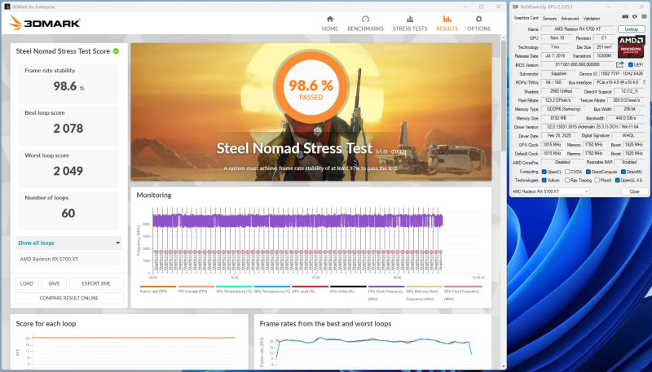Click the Monitoring chart heading
Viewport: 652px width, 372px height.
click(x=154, y=195)
